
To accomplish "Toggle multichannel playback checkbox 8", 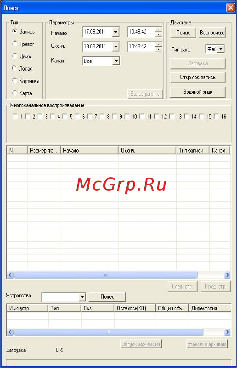I will tap(102, 116).
